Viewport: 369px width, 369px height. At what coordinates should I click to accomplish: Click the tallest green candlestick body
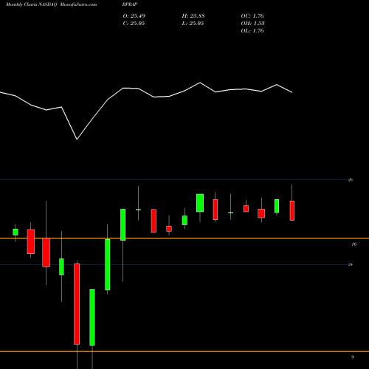pyautogui.click(x=92, y=317)
